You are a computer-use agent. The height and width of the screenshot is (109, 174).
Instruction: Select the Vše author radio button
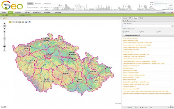click(x=157, y=32)
